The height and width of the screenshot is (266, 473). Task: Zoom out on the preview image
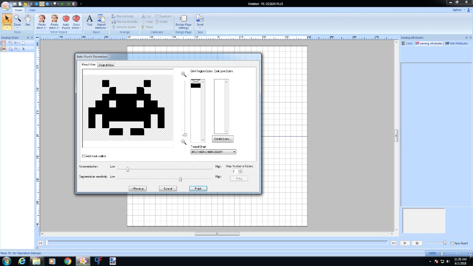coord(183,142)
